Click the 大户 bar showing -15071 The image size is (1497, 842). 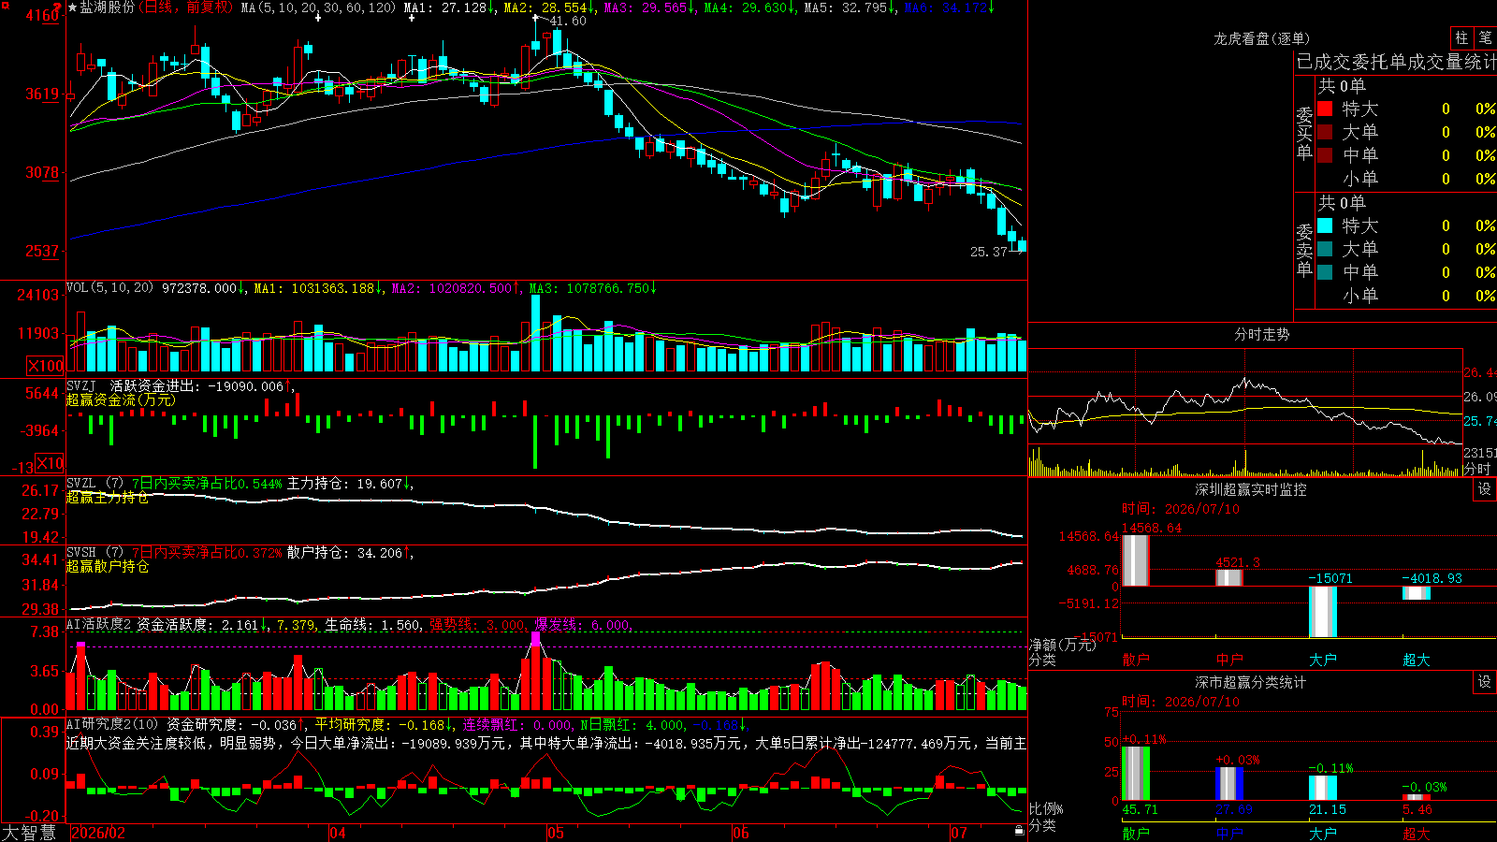[x=1322, y=612]
